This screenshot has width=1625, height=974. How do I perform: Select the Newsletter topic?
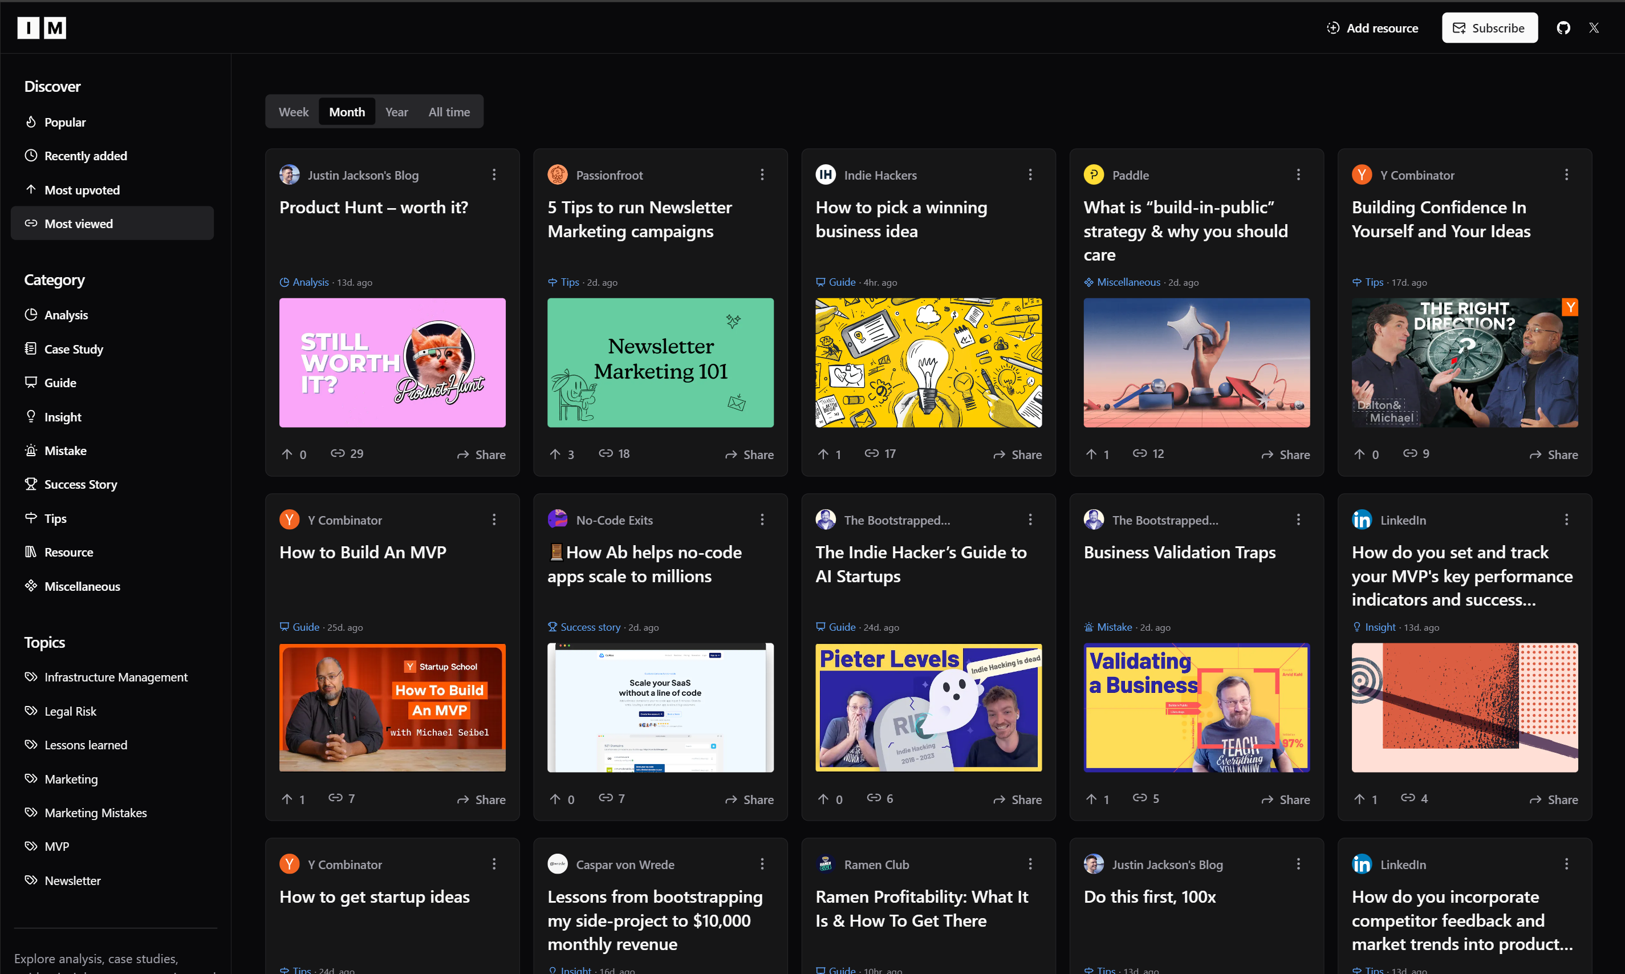112,880
